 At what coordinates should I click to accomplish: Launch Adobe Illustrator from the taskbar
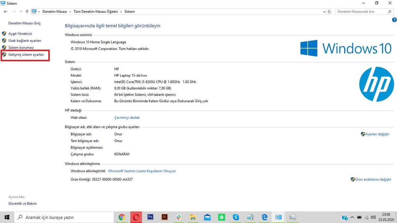tap(164, 217)
